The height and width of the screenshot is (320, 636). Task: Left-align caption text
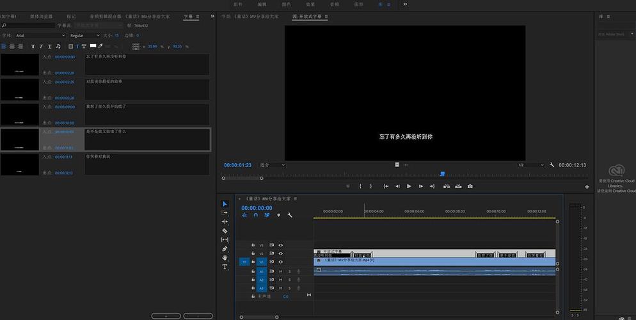coord(4,47)
